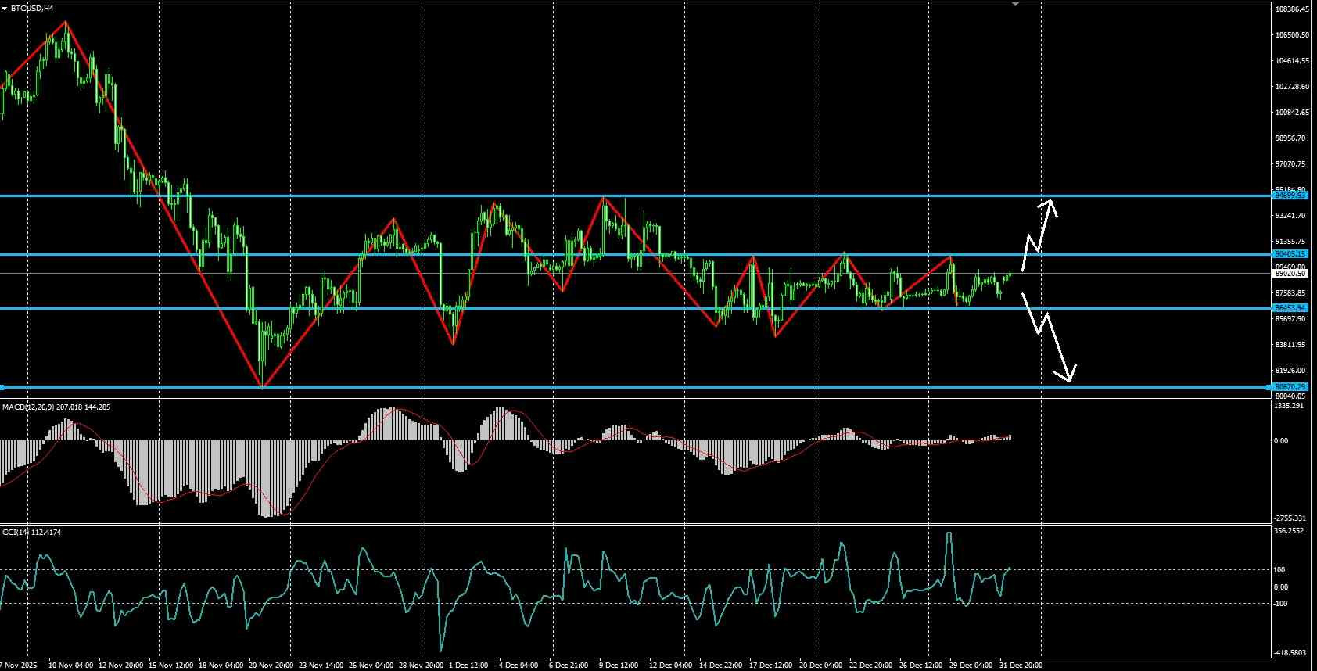The height and width of the screenshot is (671, 1317).
Task: Click the 1335.291 MACD scale value
Action: (1289, 406)
